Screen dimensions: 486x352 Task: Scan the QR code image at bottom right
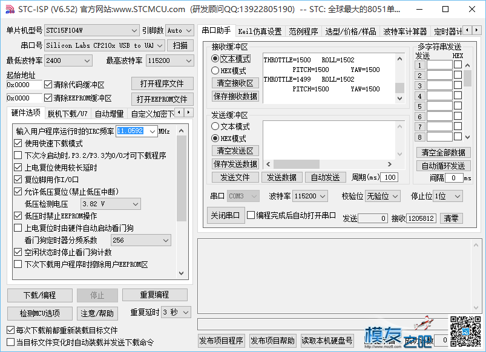point(466,331)
